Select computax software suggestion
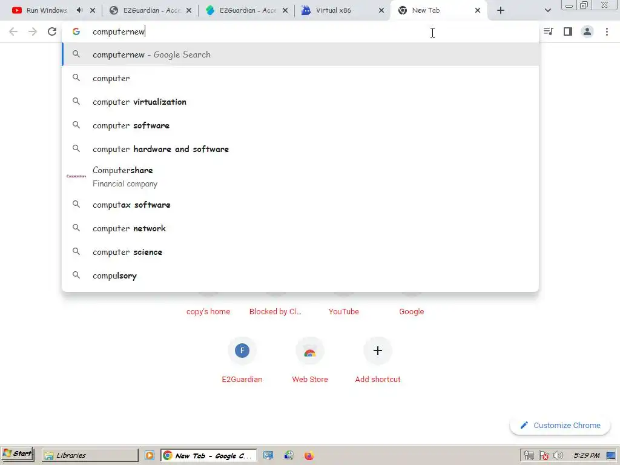The image size is (620, 465). [x=300, y=205]
